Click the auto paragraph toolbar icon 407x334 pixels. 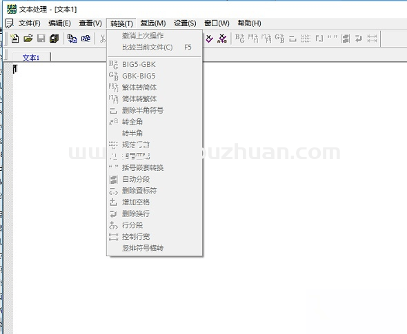point(346,39)
